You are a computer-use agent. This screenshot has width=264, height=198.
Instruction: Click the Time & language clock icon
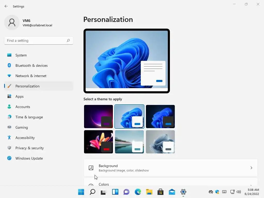9,117
